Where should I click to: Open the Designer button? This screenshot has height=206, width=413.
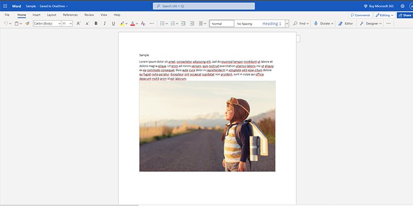pos(371,24)
